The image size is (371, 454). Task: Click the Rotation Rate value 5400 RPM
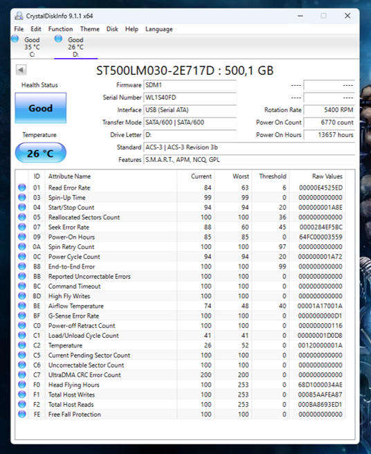point(329,110)
